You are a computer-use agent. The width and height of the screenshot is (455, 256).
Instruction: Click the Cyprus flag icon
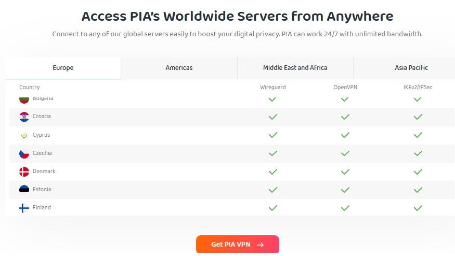coord(24,135)
